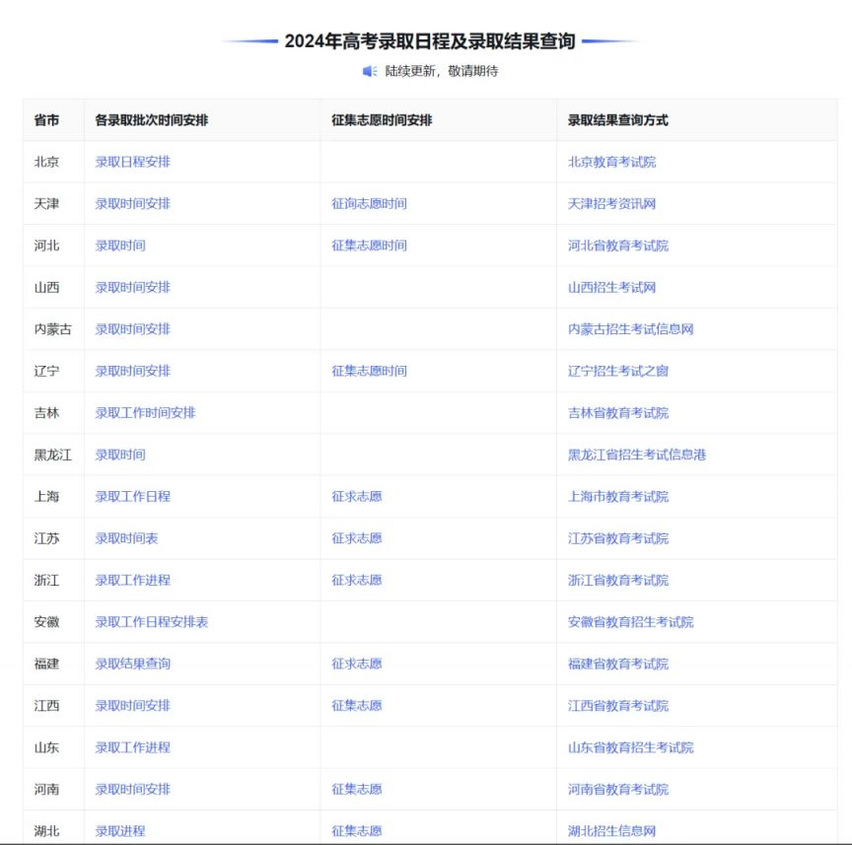Visit 江苏省教育考试院 link
The height and width of the screenshot is (845, 852).
tap(618, 538)
